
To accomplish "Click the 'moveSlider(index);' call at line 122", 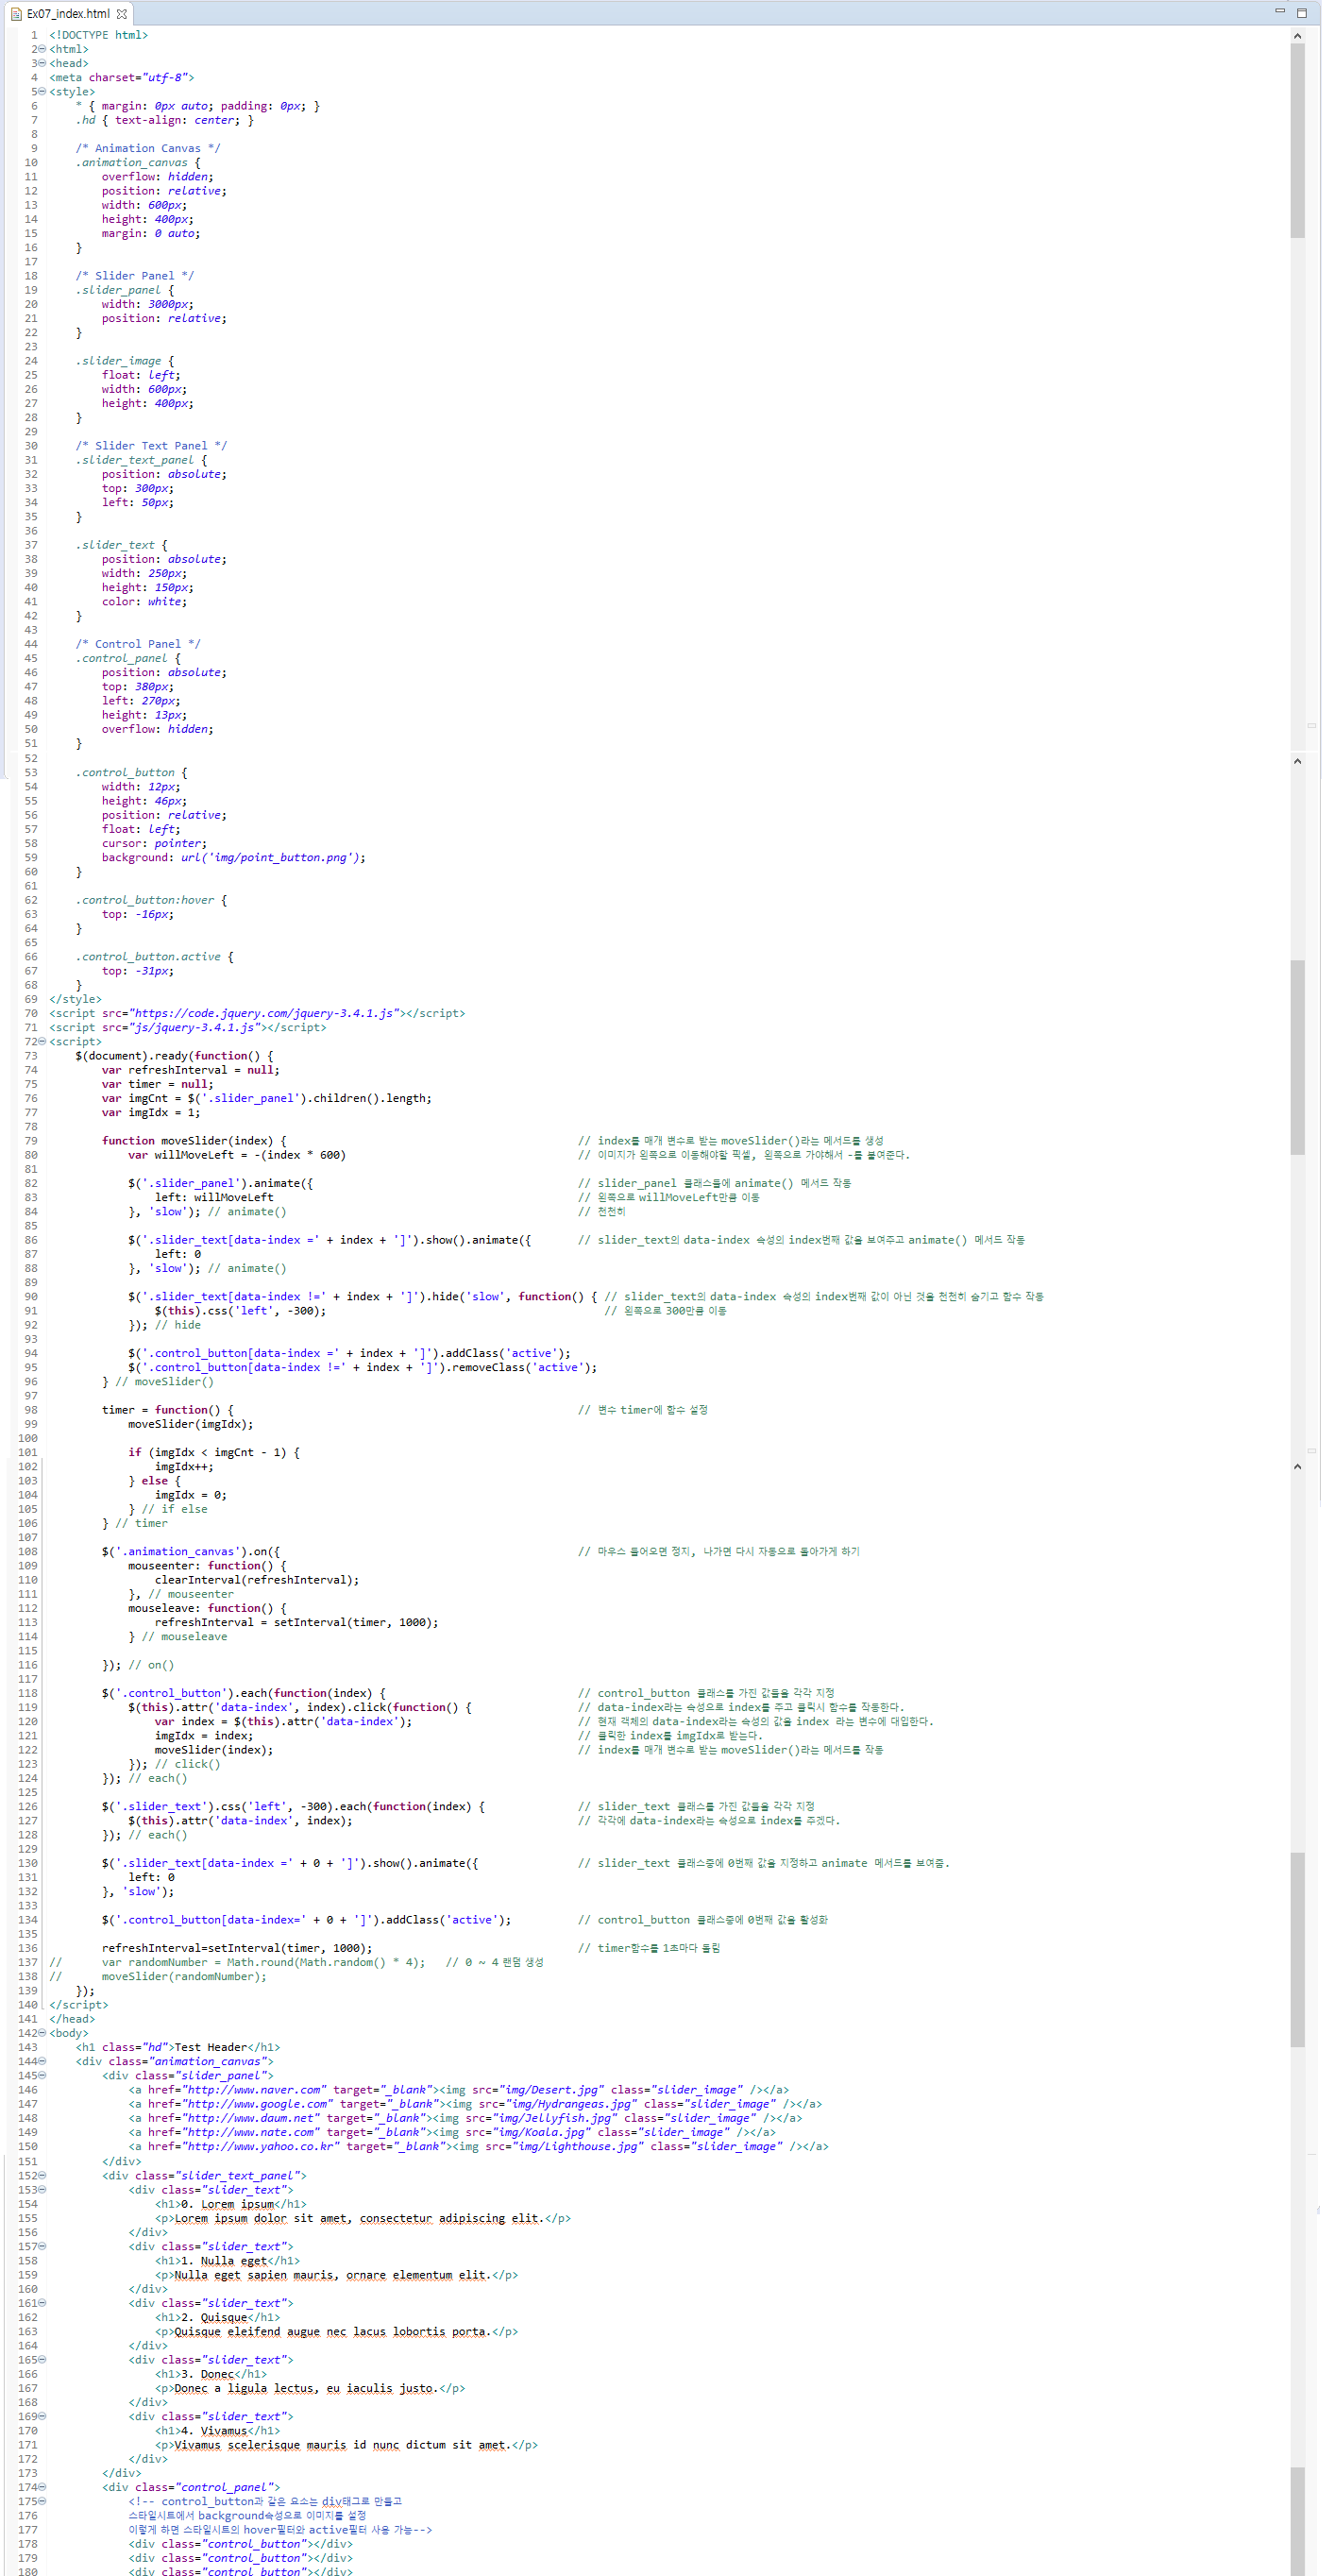I will (214, 1750).
